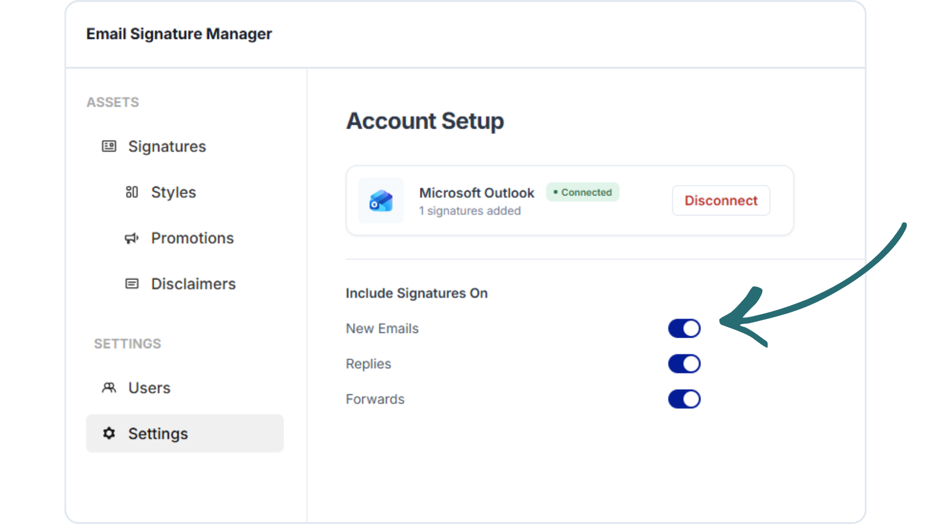Click the Settings gear icon
The height and width of the screenshot is (524, 931).
pyautogui.click(x=109, y=433)
